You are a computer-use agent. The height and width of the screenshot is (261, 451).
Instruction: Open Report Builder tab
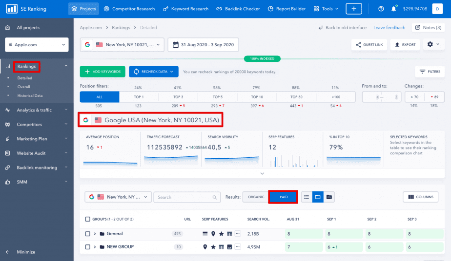[x=287, y=9]
